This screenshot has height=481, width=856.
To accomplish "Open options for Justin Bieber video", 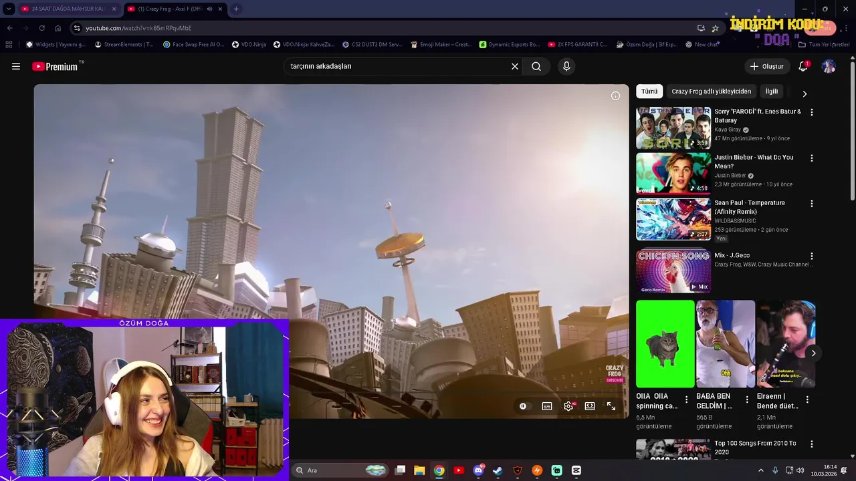I will pyautogui.click(x=812, y=158).
